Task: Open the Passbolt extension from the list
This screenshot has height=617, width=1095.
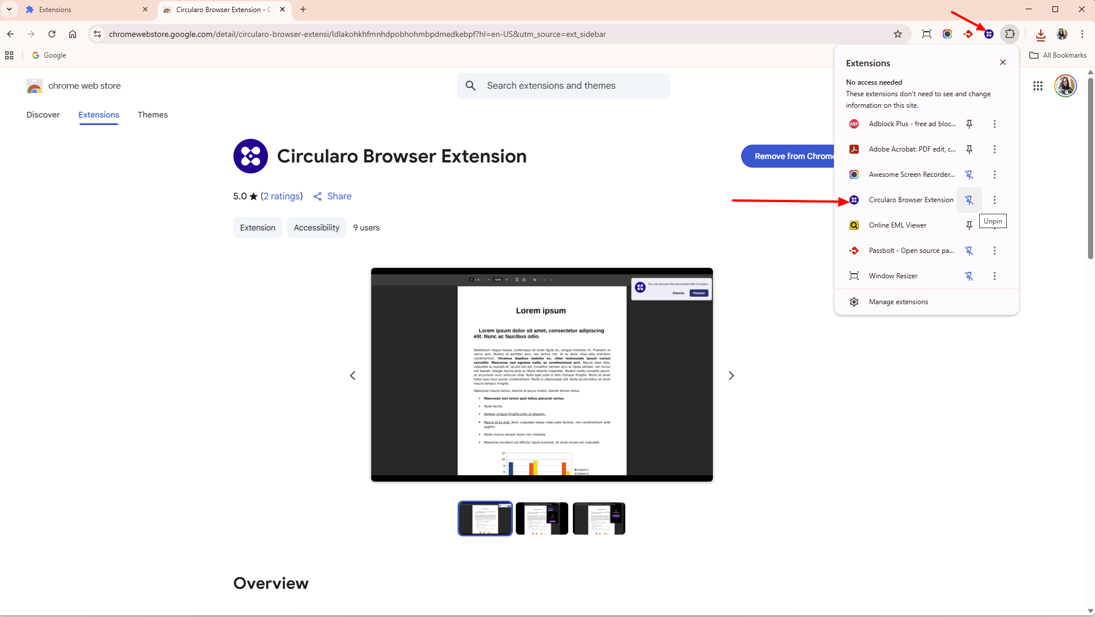Action: click(x=854, y=251)
